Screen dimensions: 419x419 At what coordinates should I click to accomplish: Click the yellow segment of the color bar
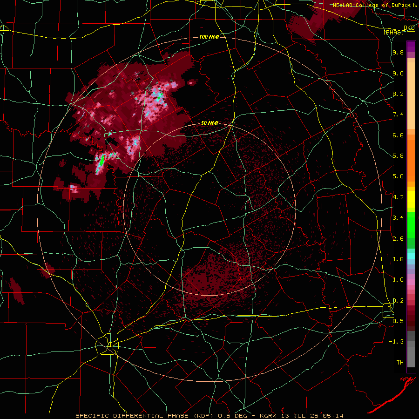(x=411, y=199)
